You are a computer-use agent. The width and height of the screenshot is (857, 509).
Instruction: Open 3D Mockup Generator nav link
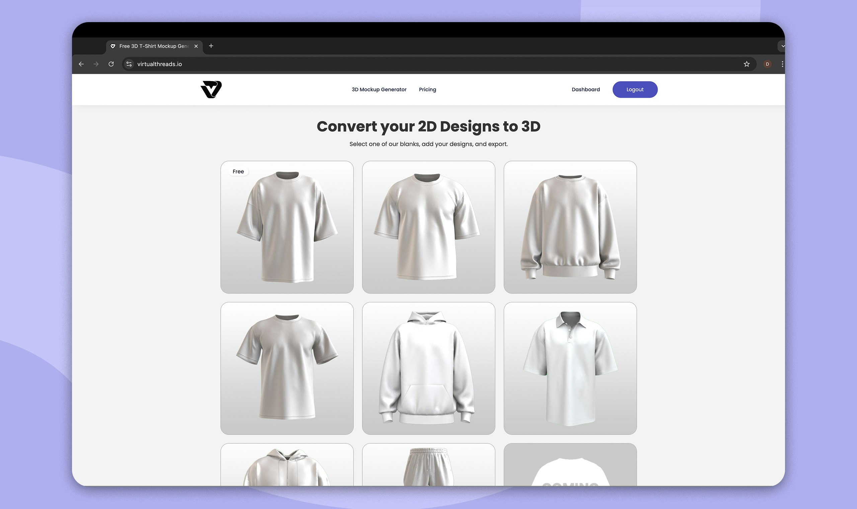click(x=379, y=89)
